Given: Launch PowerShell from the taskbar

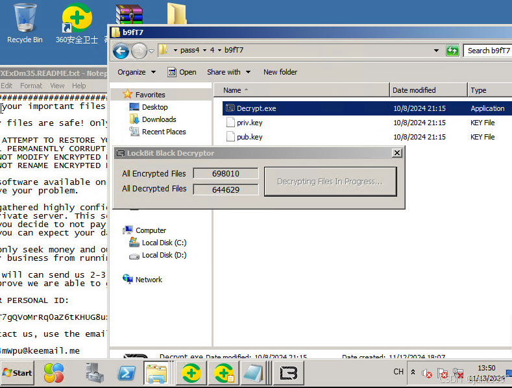Looking at the screenshot, I should pos(127,373).
